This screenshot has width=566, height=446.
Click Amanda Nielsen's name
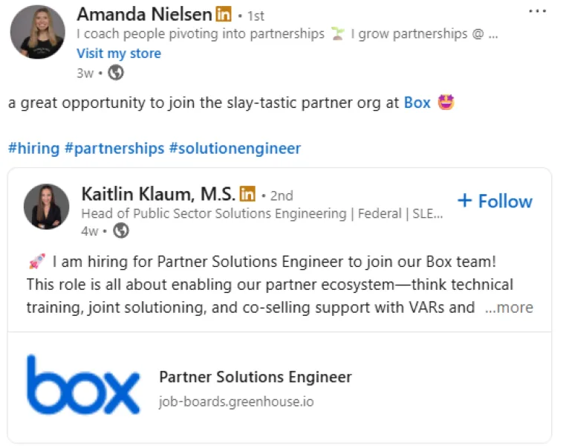tap(146, 14)
